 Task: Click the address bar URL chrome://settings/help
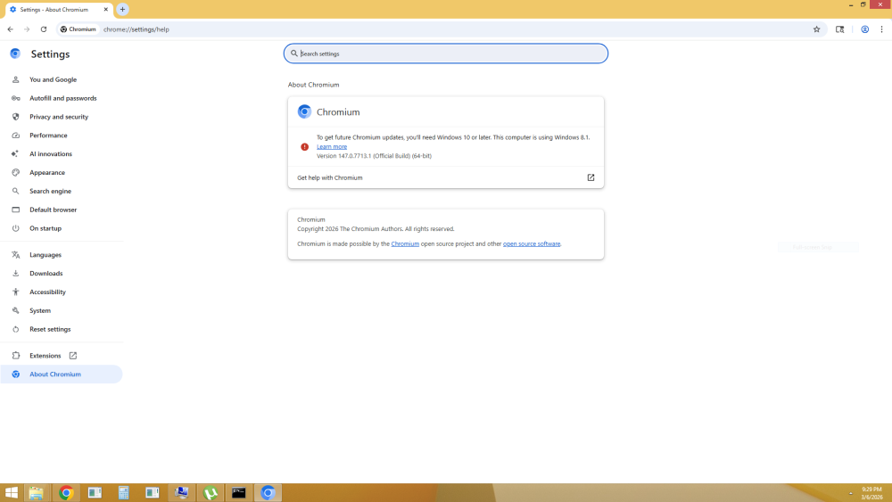click(x=136, y=29)
